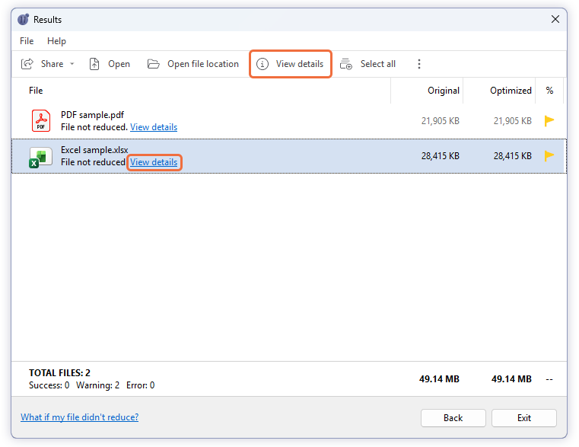The image size is (579, 447).
Task: Select the PDF sample.pdf file name
Action: (x=92, y=115)
